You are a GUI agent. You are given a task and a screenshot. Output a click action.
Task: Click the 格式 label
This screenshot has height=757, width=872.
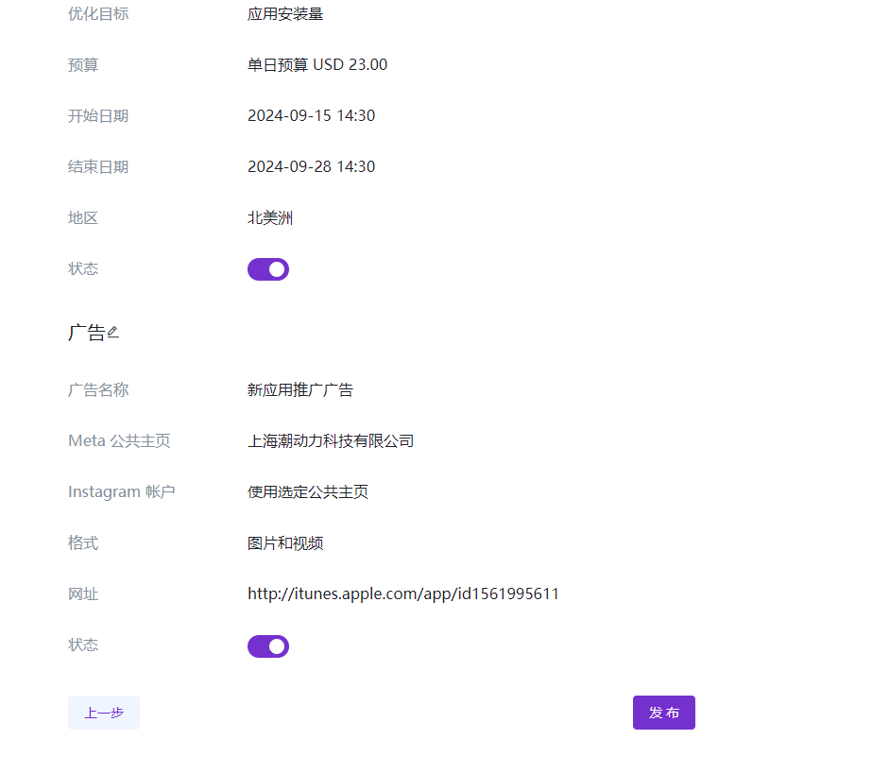[x=83, y=542]
